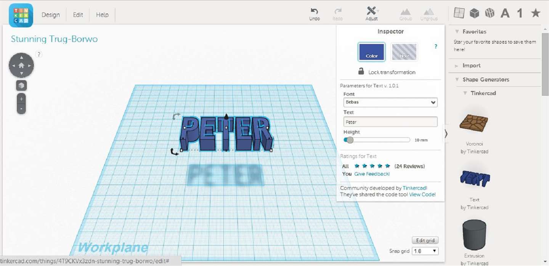Image resolution: width=549 pixels, height=266 pixels.
Task: Open the Bebas font dropdown
Action: 390,102
